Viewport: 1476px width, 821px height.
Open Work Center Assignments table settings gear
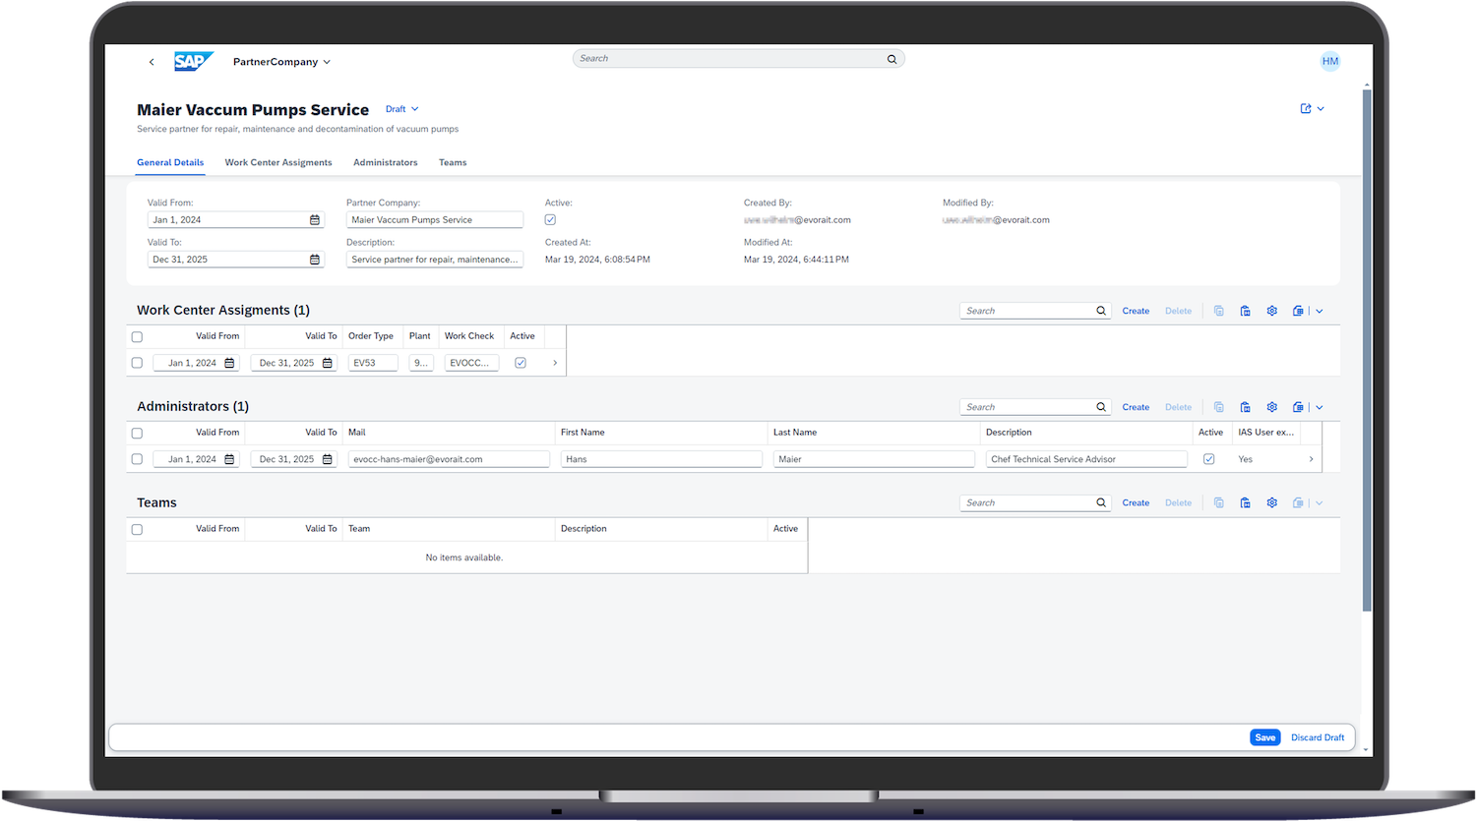click(x=1271, y=311)
